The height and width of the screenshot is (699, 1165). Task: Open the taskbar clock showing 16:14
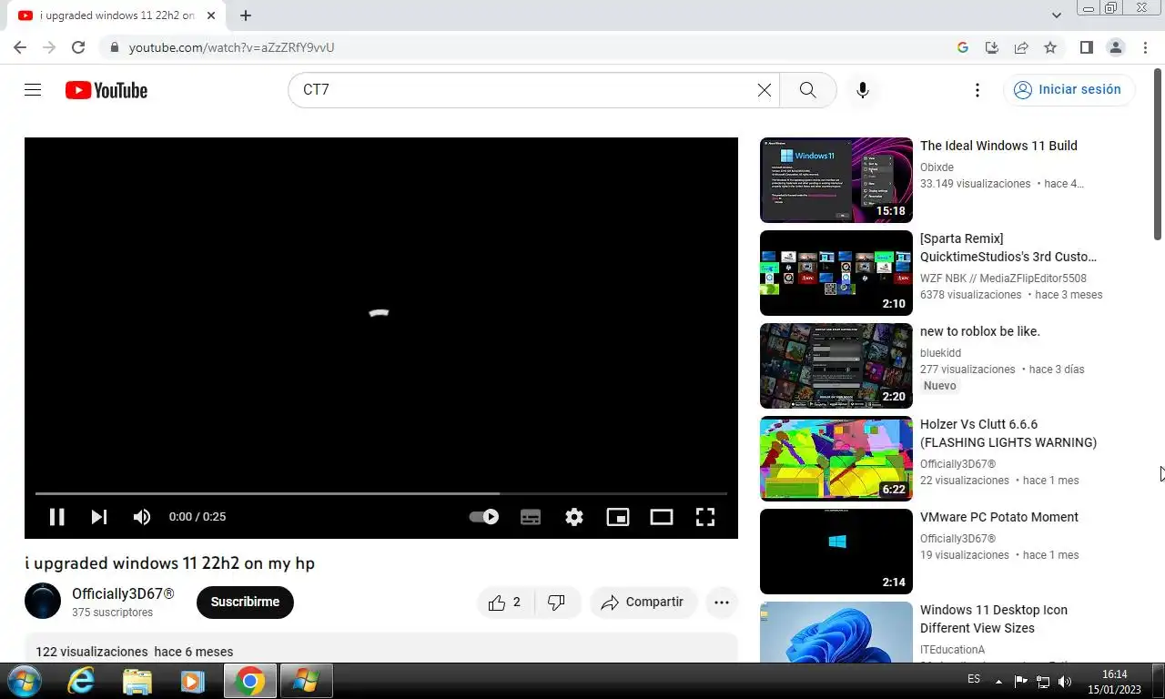coord(1115,682)
